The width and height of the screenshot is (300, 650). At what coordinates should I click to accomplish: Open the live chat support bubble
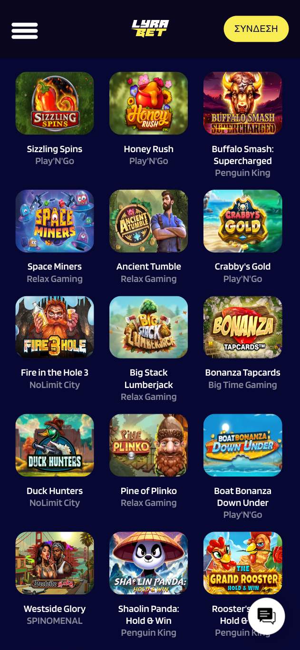click(x=266, y=616)
